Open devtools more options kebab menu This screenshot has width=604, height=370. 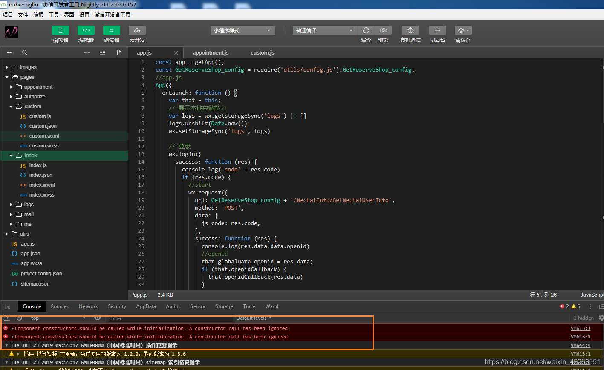(590, 306)
